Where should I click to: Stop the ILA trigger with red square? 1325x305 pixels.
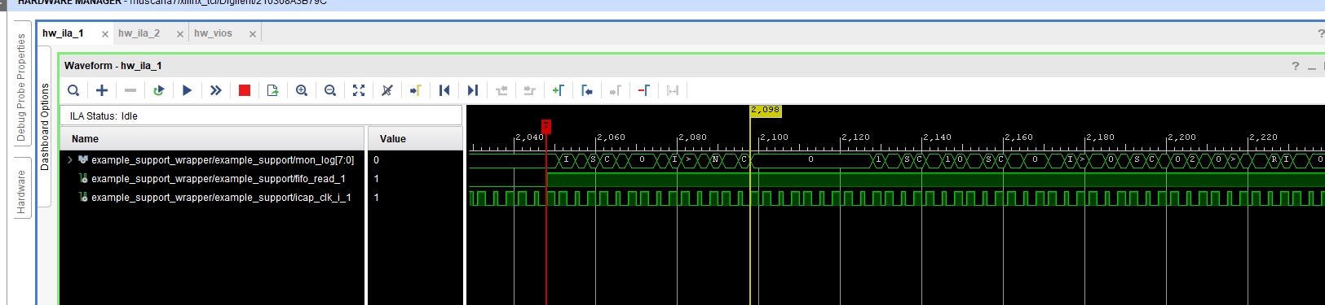[245, 90]
